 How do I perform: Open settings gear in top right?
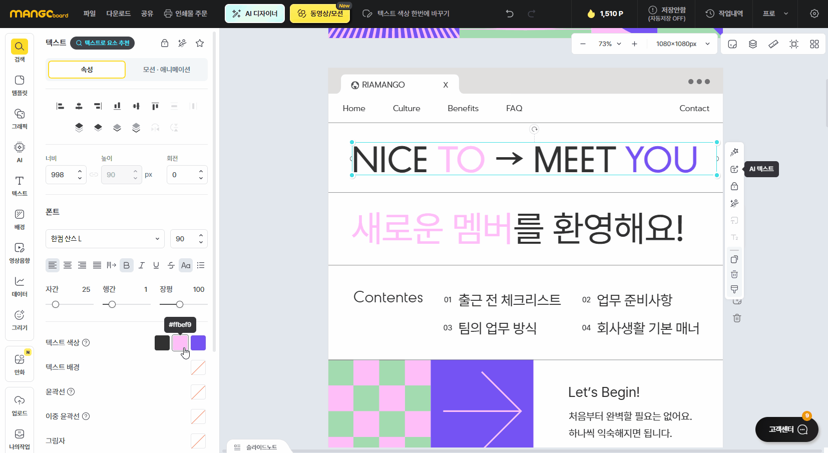814,14
